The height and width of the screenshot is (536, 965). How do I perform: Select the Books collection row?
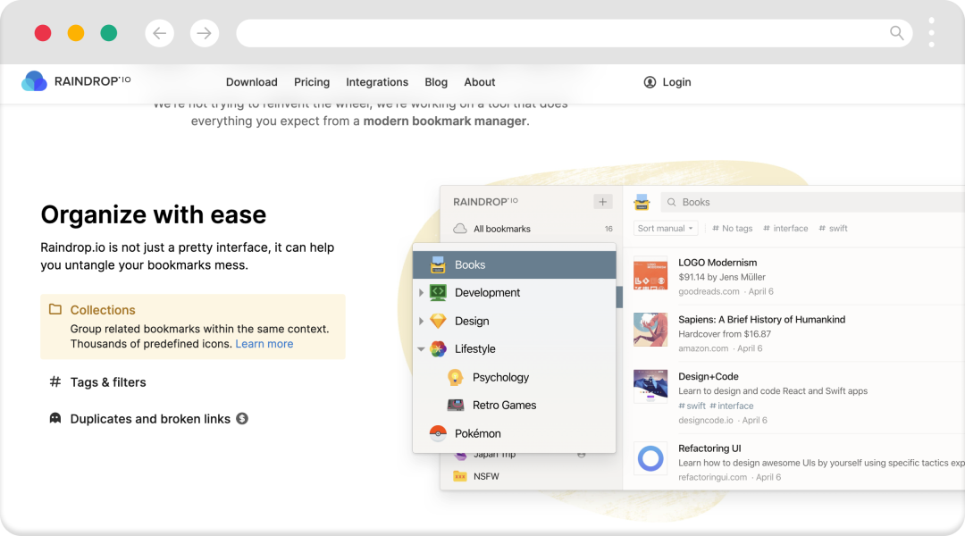[515, 264]
